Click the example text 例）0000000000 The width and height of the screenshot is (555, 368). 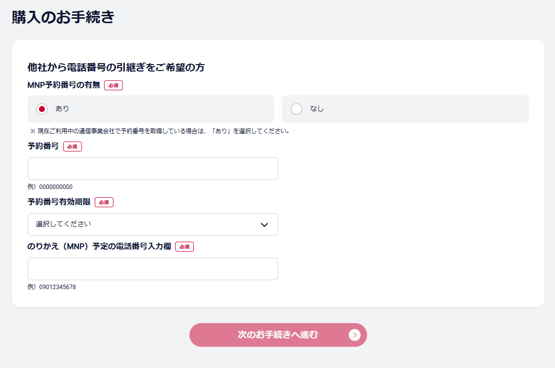[x=50, y=187]
